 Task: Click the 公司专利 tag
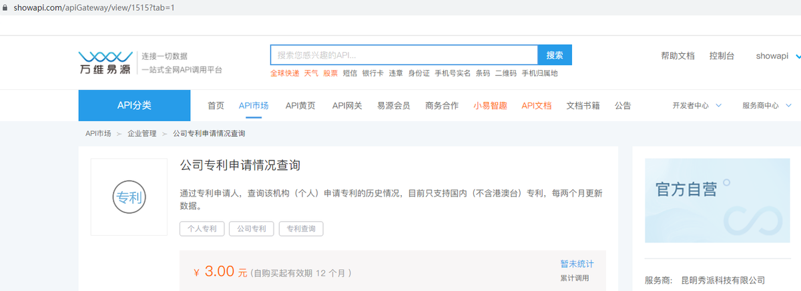(251, 228)
